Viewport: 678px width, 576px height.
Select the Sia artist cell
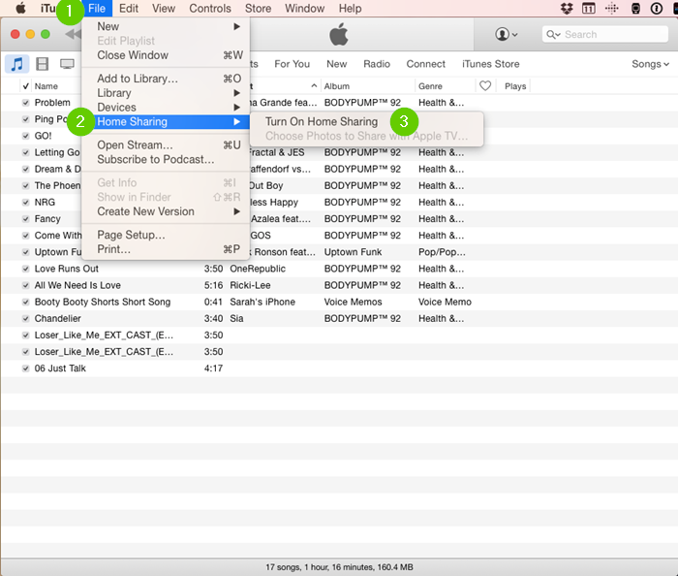tap(236, 318)
